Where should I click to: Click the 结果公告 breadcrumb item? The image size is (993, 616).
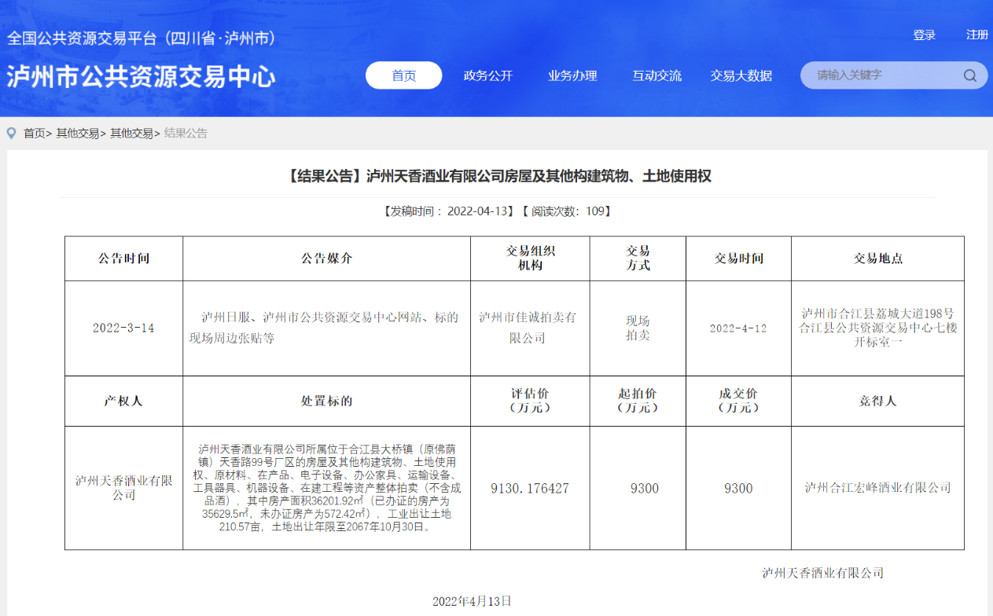(186, 134)
